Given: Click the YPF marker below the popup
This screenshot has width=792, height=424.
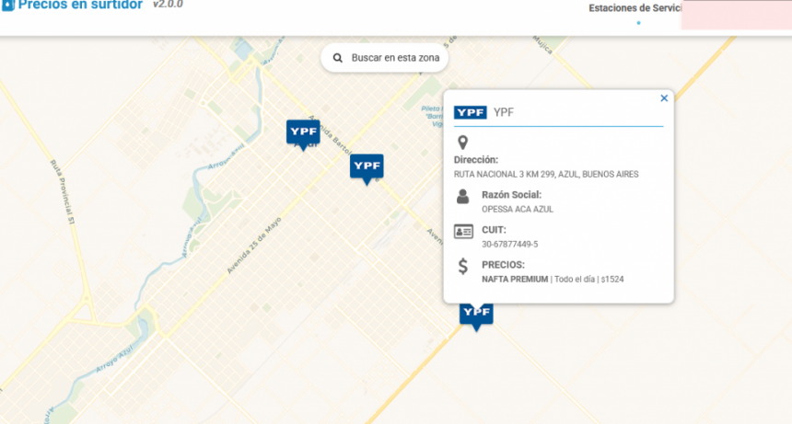Looking at the screenshot, I should [x=476, y=314].
